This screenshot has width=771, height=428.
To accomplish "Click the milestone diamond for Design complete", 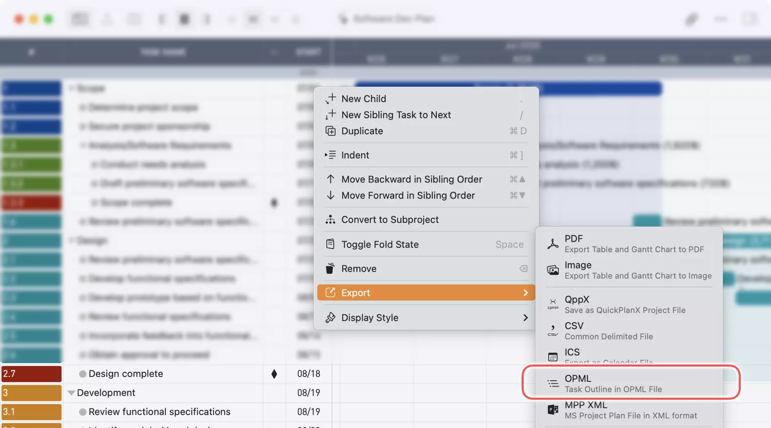I will pos(274,374).
